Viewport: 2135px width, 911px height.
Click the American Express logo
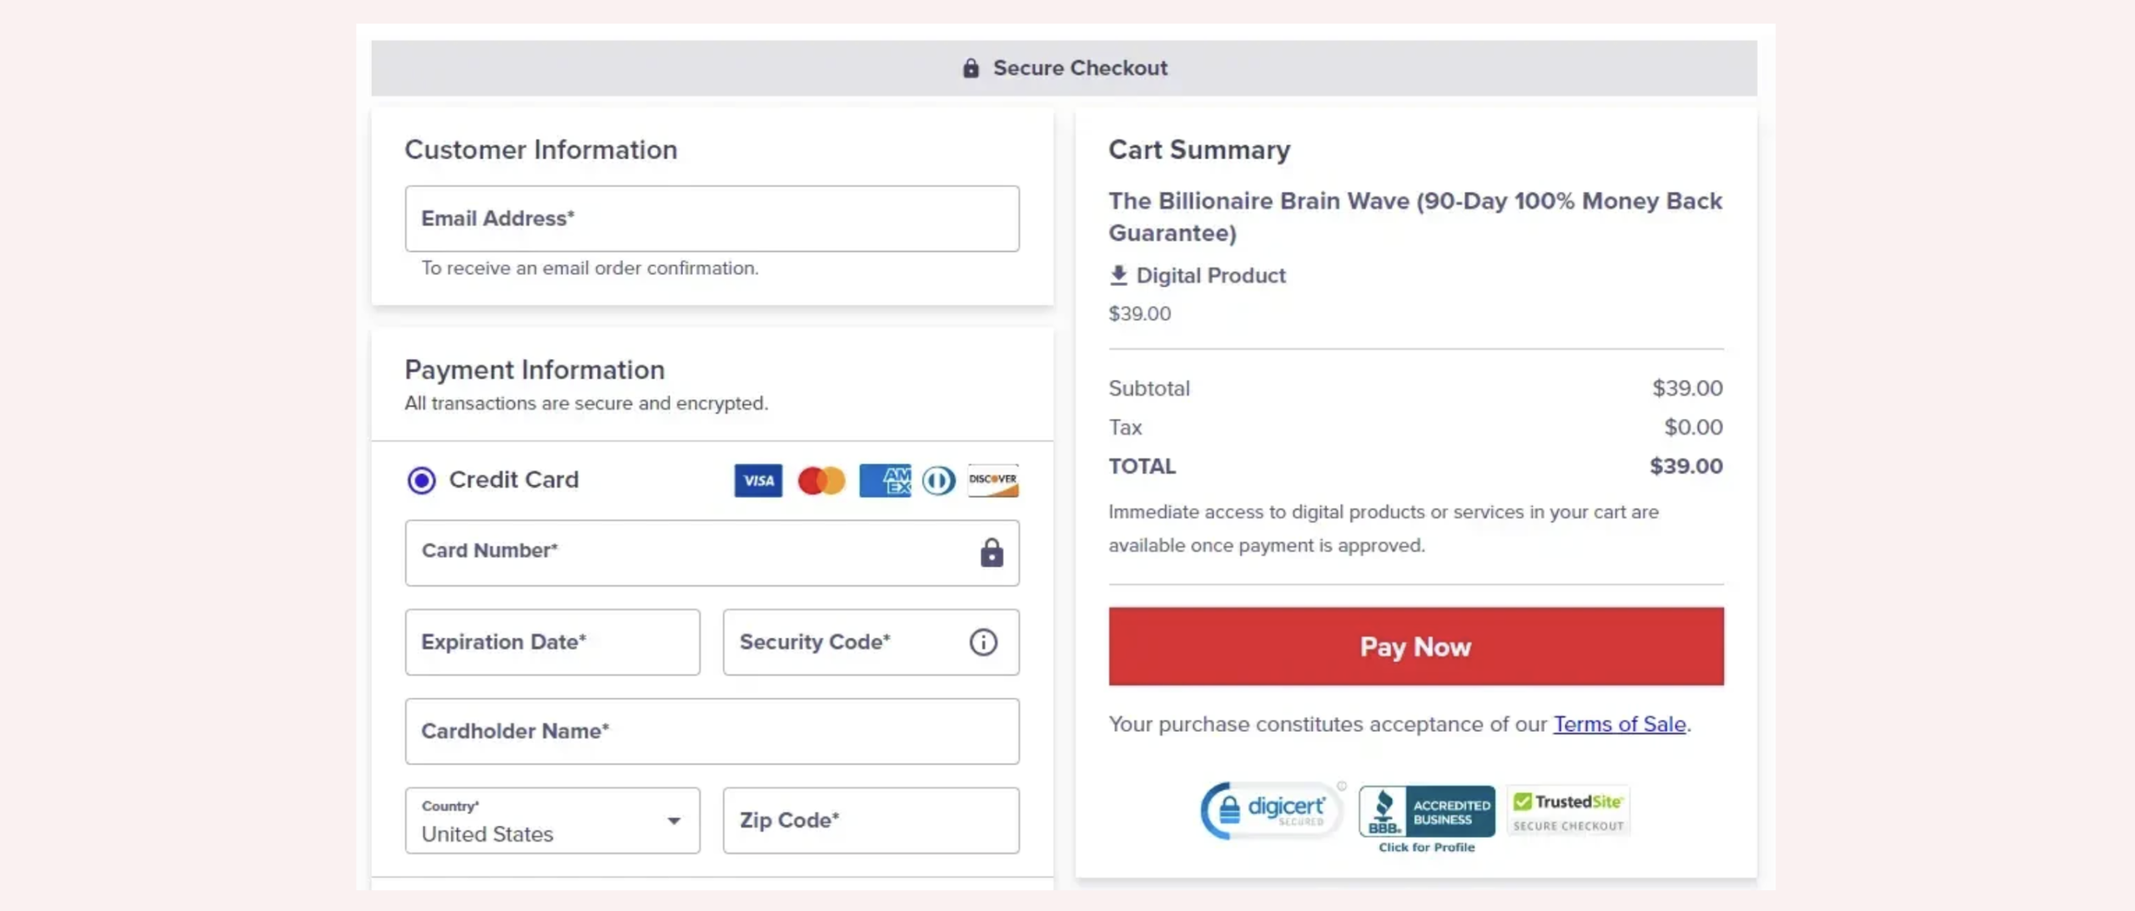tap(884, 480)
